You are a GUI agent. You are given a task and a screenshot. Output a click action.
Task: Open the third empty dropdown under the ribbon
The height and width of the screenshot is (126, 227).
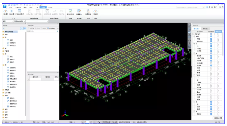[x=31, y=22]
